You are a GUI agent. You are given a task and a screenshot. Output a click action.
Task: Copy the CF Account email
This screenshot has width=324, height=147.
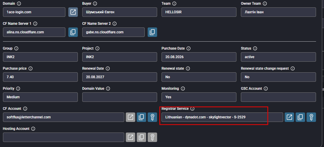tap(141, 117)
